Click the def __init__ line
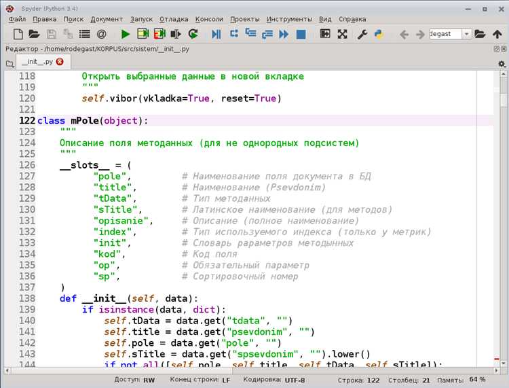 pos(128,298)
